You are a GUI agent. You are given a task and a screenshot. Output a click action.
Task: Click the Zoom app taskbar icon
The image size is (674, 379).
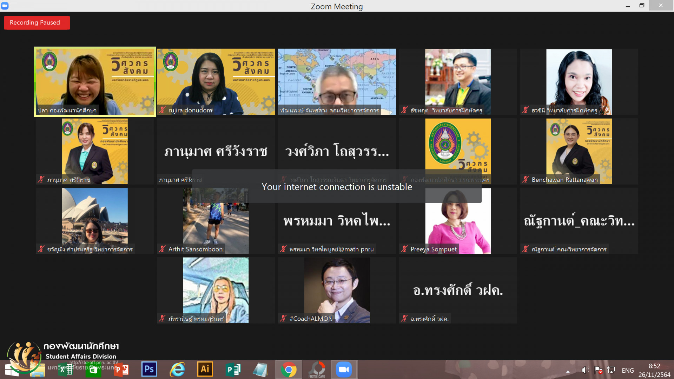coord(344,370)
